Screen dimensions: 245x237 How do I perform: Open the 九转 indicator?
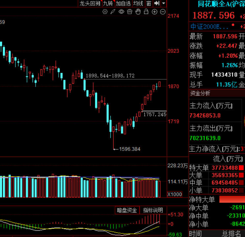point(108,3)
